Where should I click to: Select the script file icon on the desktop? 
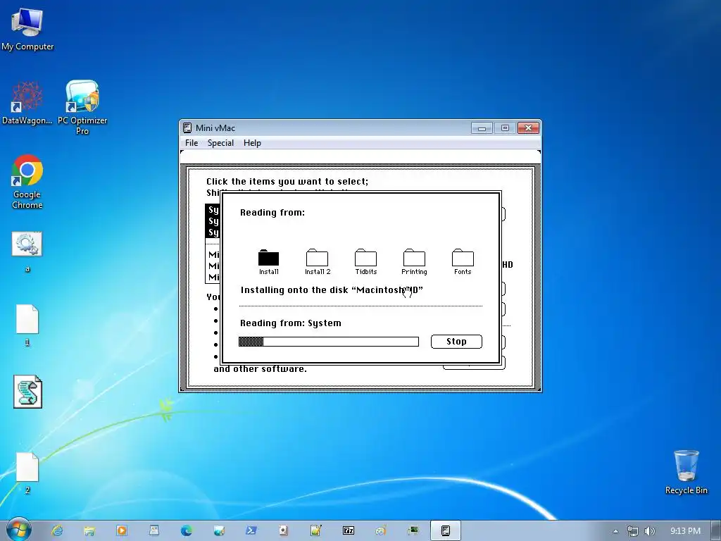click(x=27, y=392)
